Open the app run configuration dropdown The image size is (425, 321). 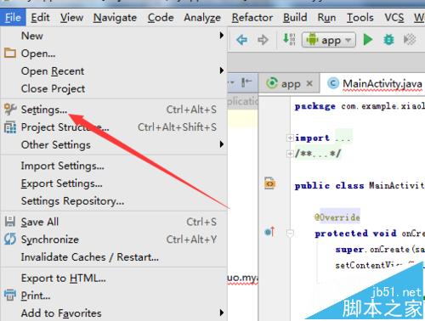pos(329,40)
